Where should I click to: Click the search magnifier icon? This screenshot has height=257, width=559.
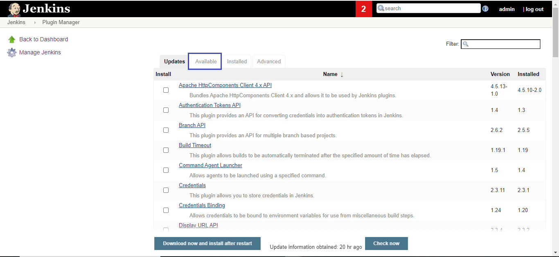(381, 8)
